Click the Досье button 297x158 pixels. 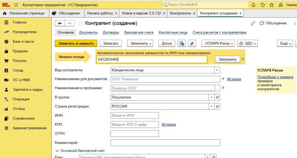(167, 43)
